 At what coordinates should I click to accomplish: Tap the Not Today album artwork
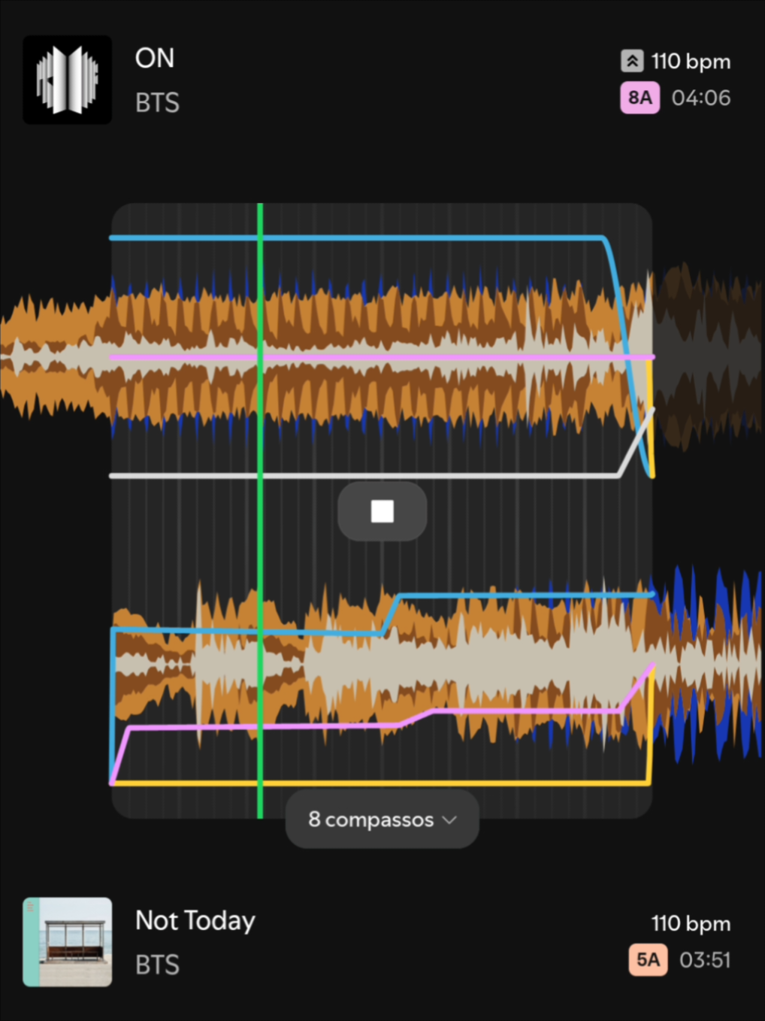pyautogui.click(x=68, y=941)
